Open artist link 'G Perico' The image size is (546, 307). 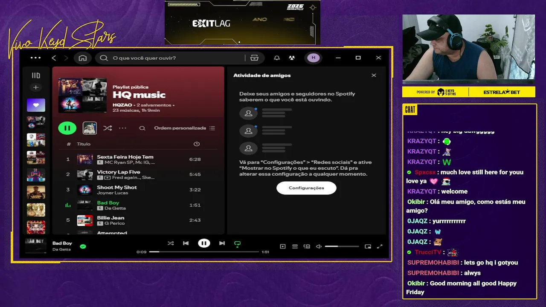coord(114,223)
